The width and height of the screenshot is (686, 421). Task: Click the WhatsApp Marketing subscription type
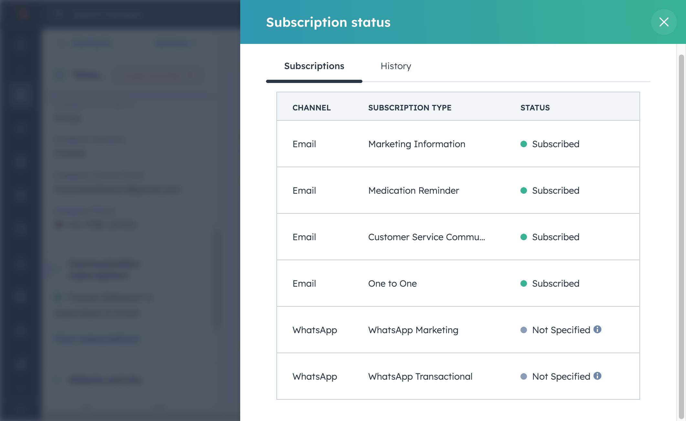[413, 330]
